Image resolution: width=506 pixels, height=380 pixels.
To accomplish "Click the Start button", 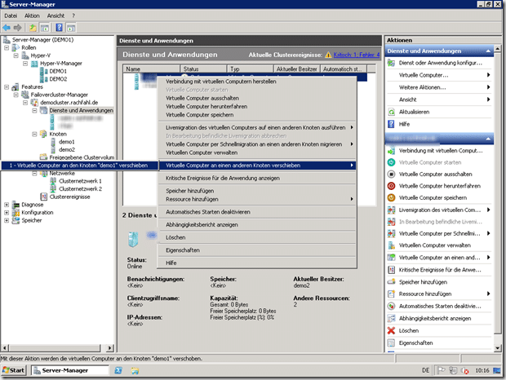I will pyautogui.click(x=14, y=370).
